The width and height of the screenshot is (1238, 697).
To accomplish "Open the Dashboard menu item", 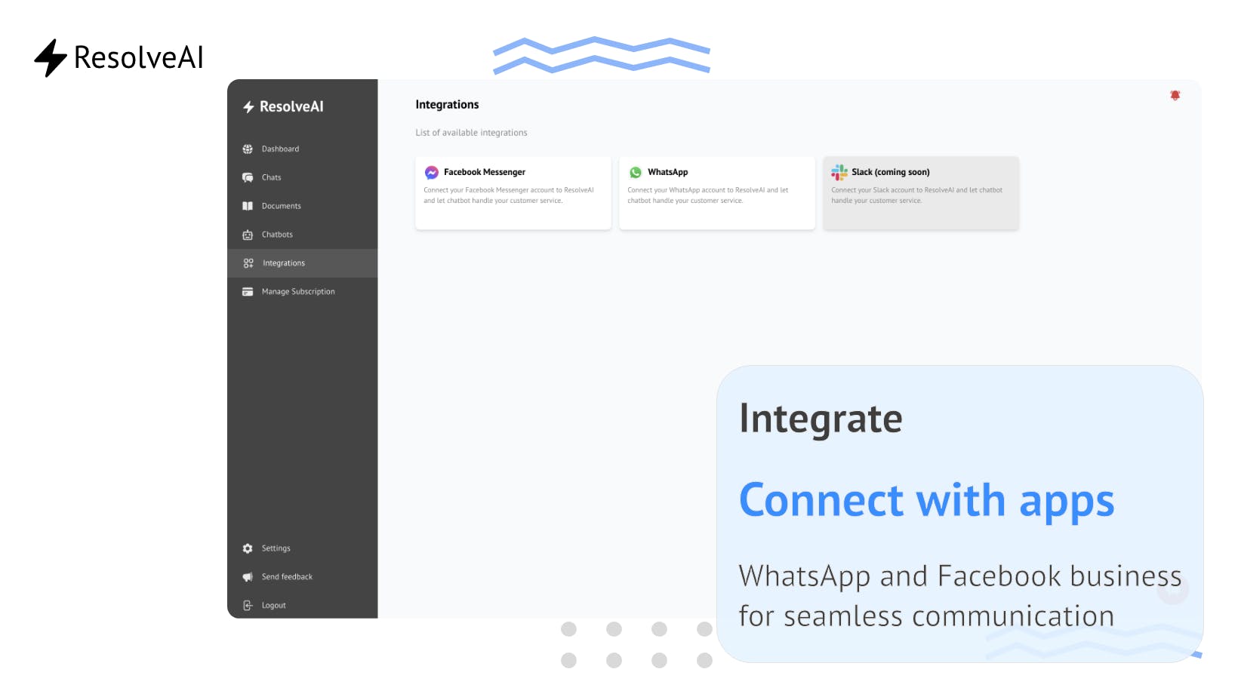I will [302, 149].
